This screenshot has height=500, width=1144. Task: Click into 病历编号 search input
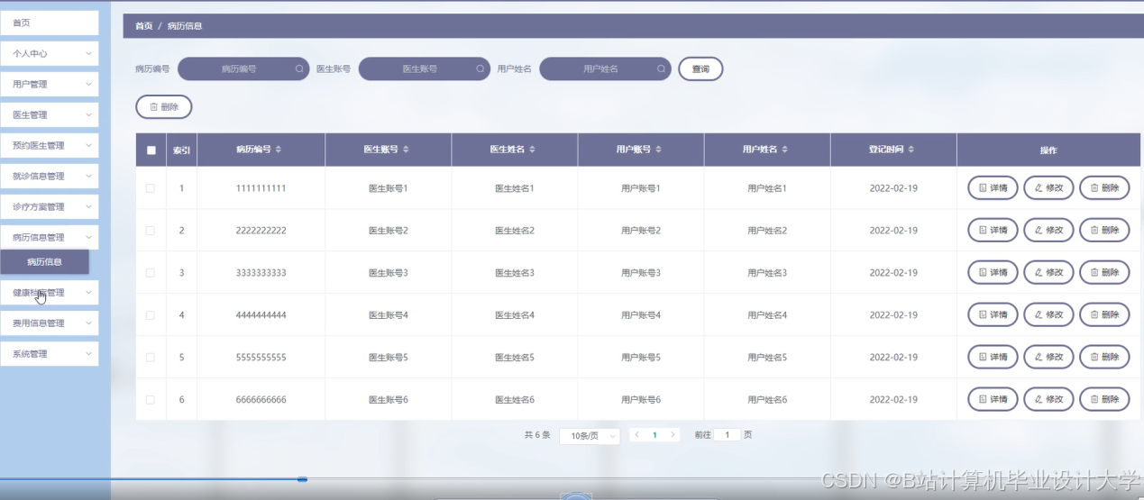(243, 68)
